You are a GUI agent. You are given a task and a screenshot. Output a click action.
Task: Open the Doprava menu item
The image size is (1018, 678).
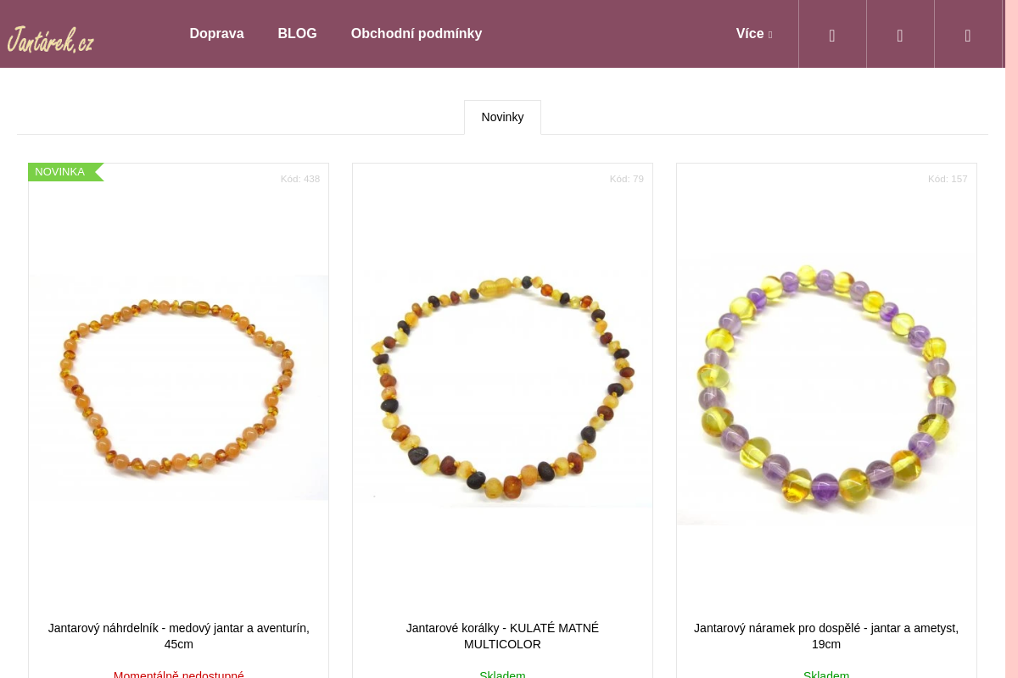[216, 34]
